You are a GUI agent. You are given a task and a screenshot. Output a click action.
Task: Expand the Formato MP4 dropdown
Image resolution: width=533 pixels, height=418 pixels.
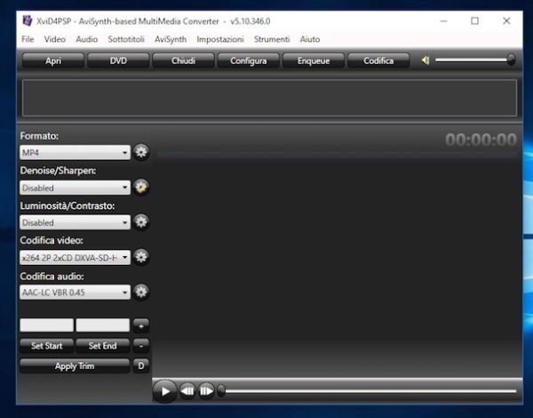click(76, 152)
